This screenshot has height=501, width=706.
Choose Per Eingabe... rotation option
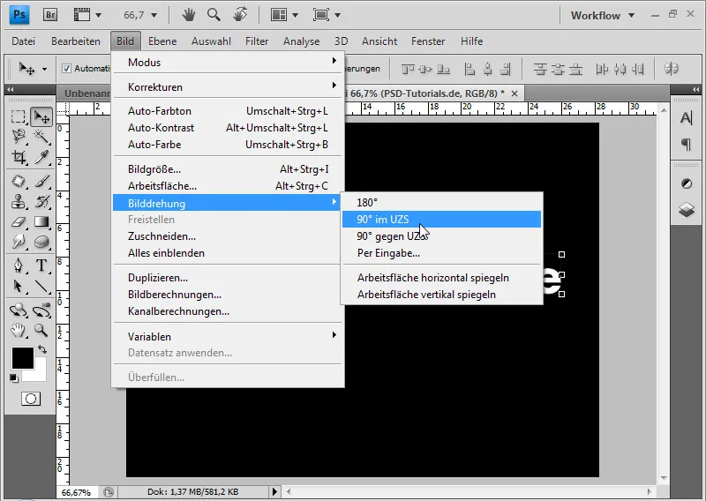coord(441,253)
